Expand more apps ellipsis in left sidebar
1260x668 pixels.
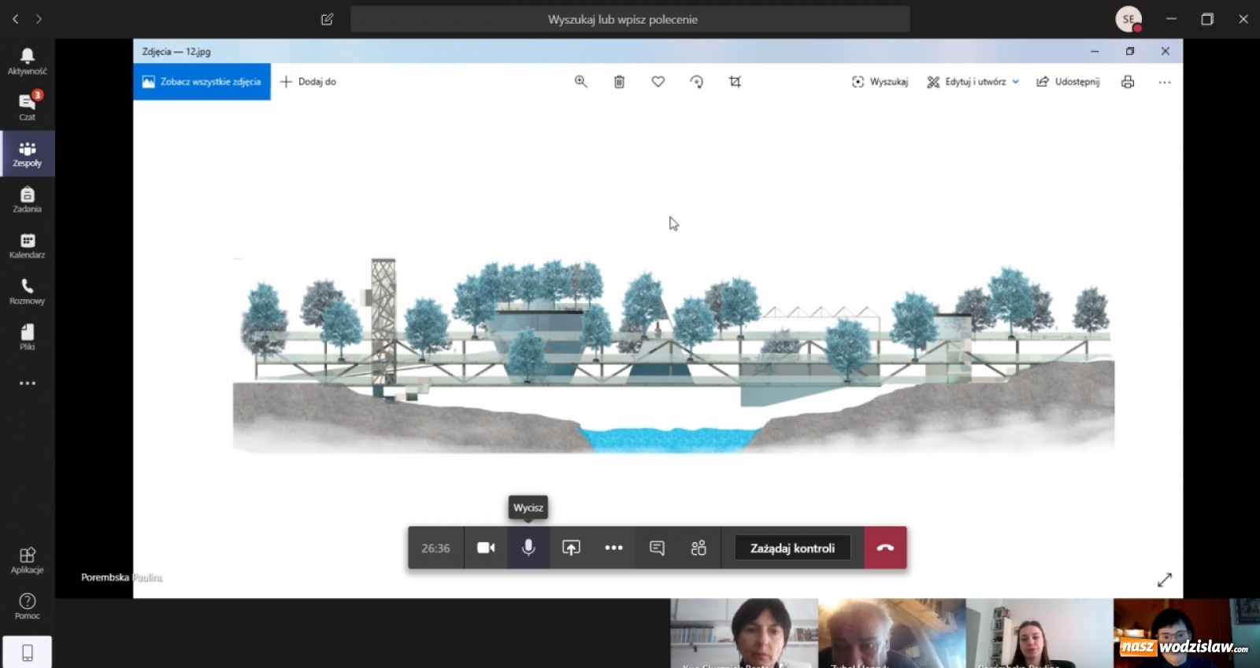click(x=27, y=383)
